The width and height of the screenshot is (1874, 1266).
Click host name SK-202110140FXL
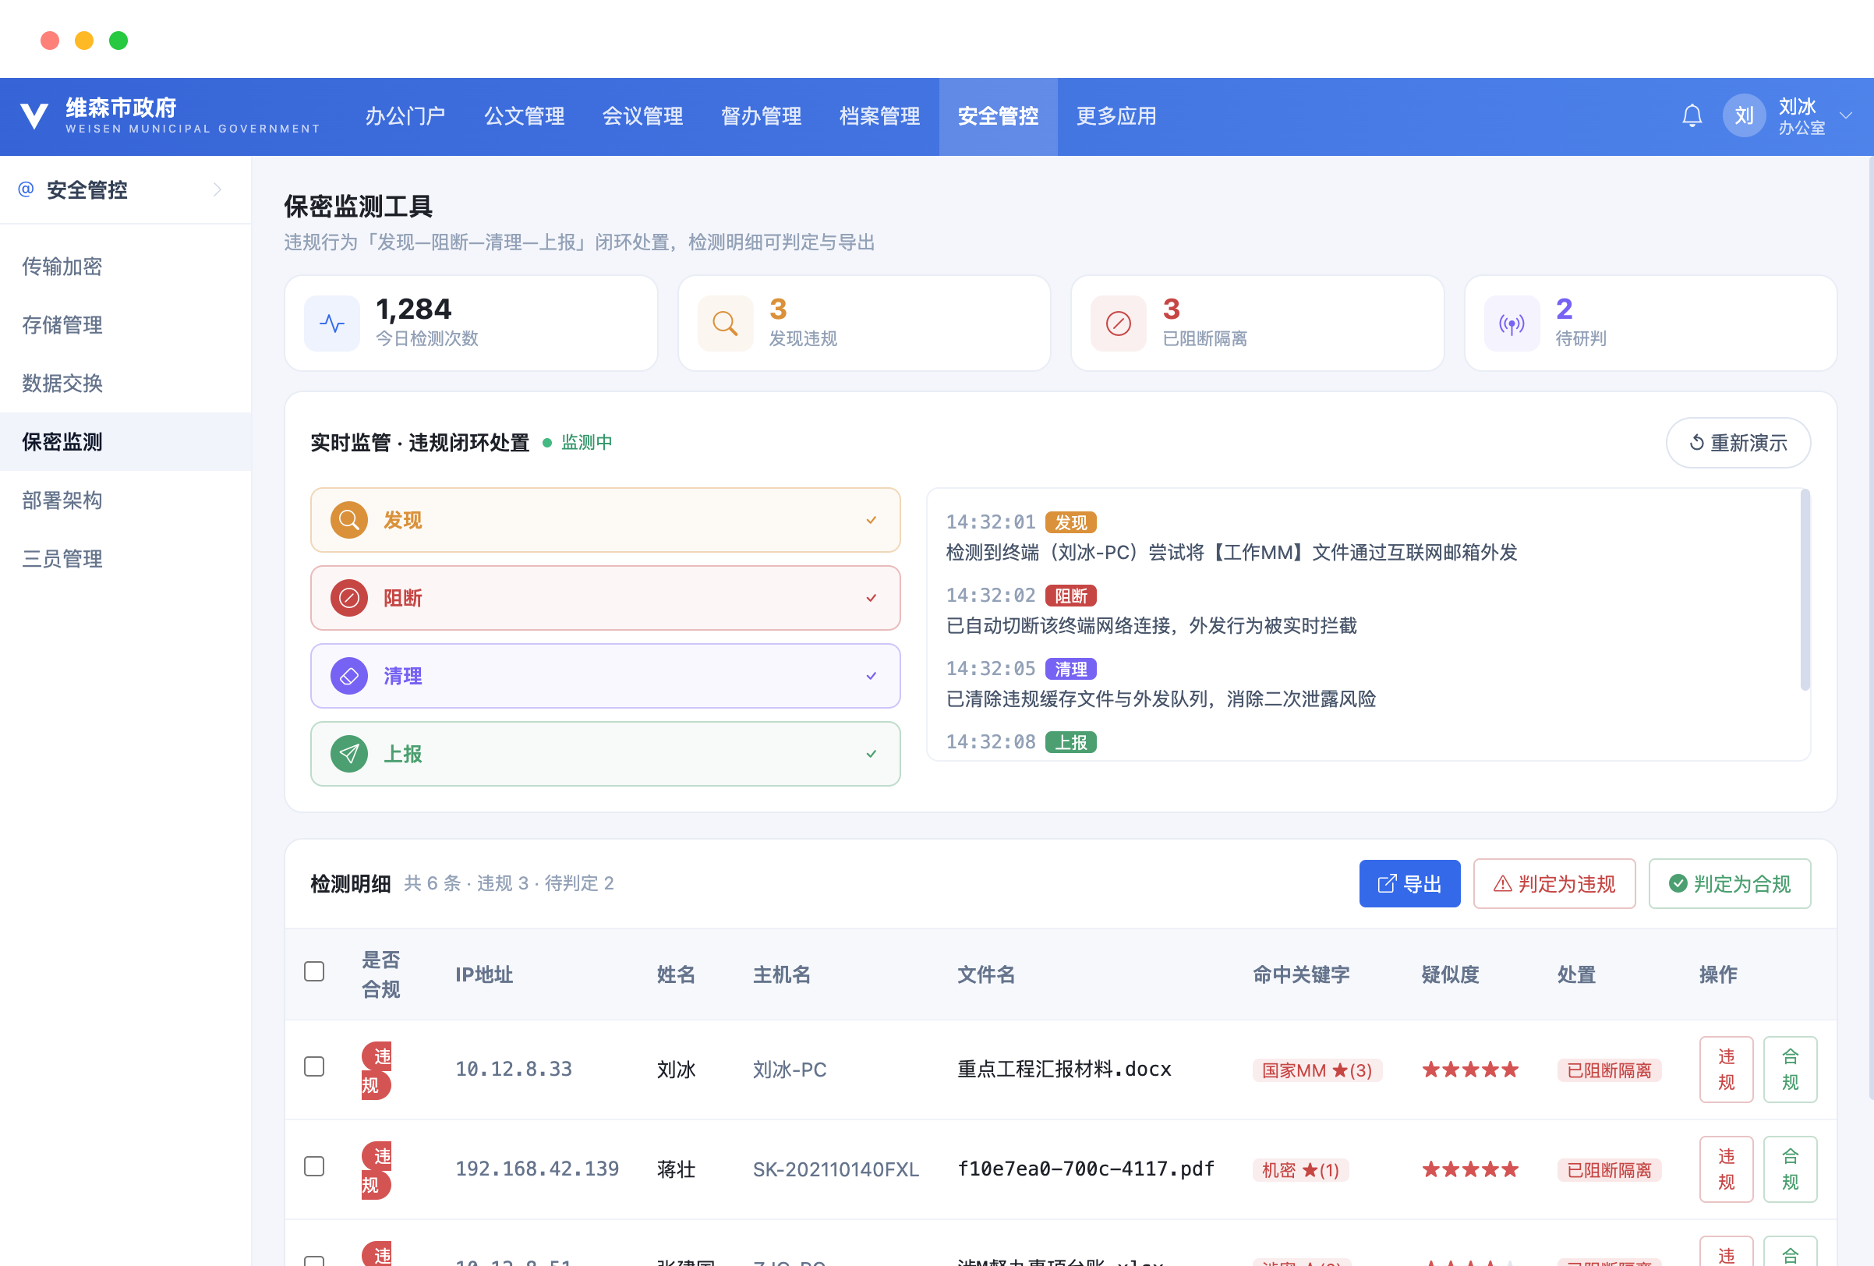[836, 1169]
